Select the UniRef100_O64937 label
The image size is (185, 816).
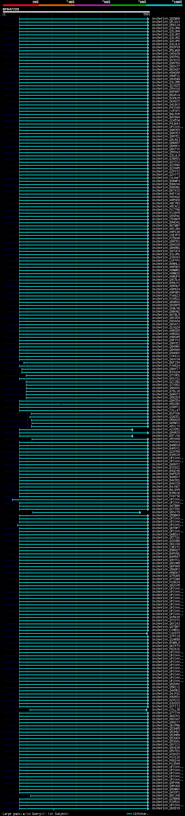pos(166,101)
